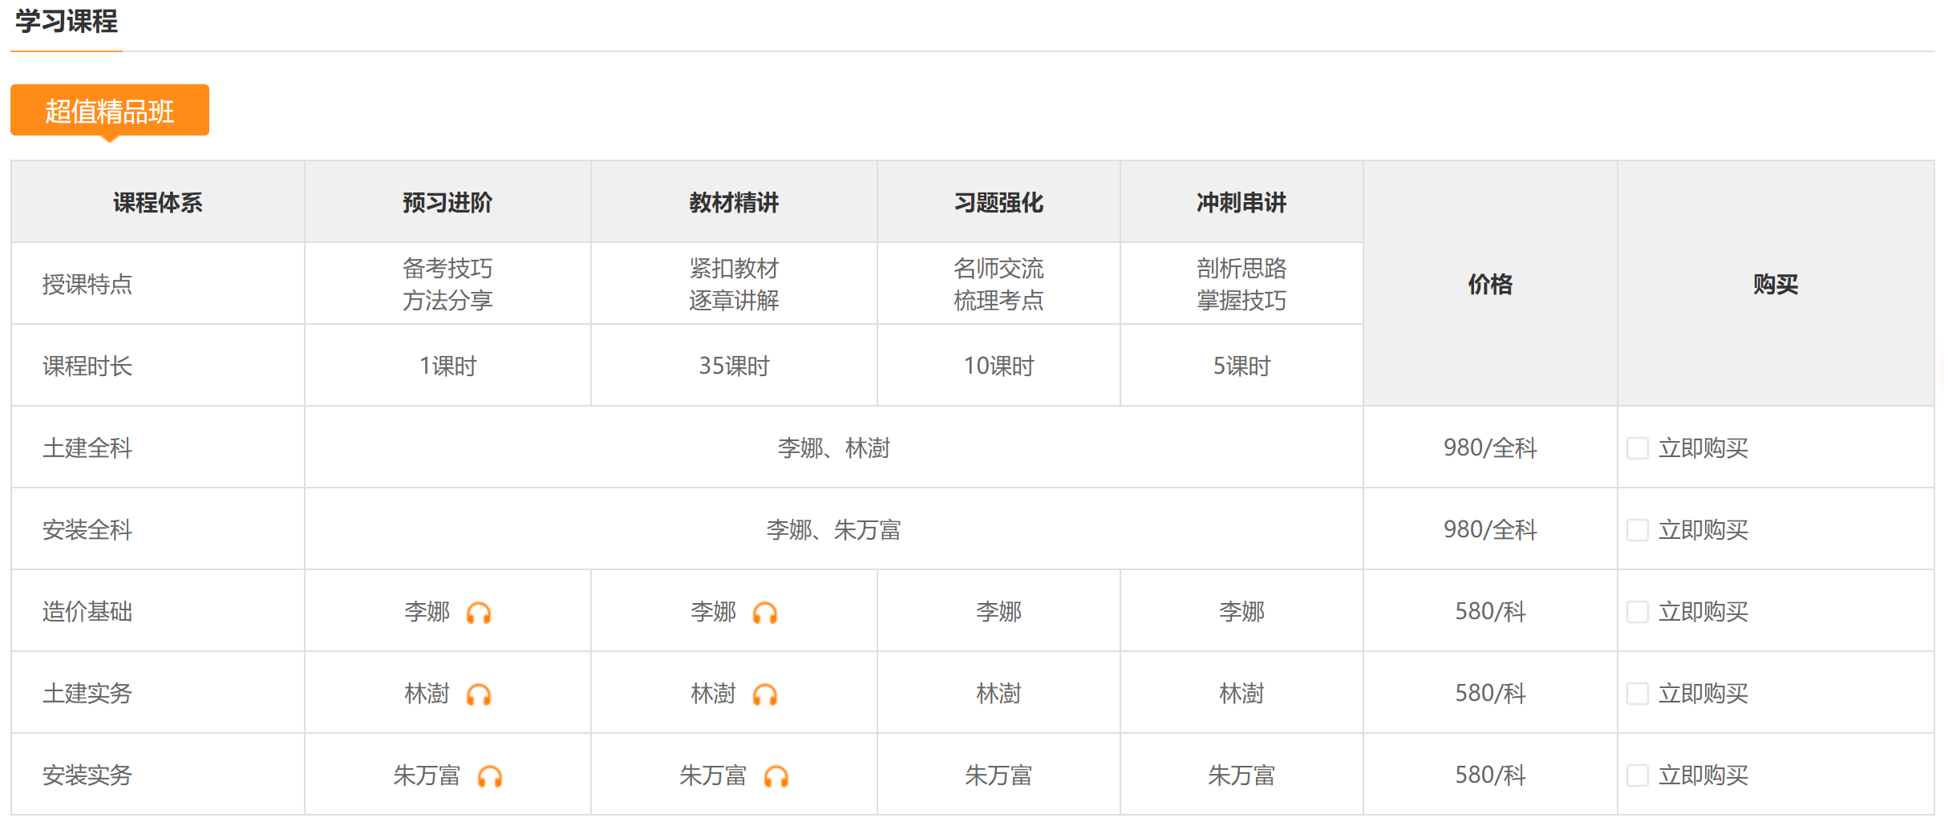1944x826 pixels.
Task: Tick the 造价基础 purchase checkbox
Action: (x=1637, y=612)
